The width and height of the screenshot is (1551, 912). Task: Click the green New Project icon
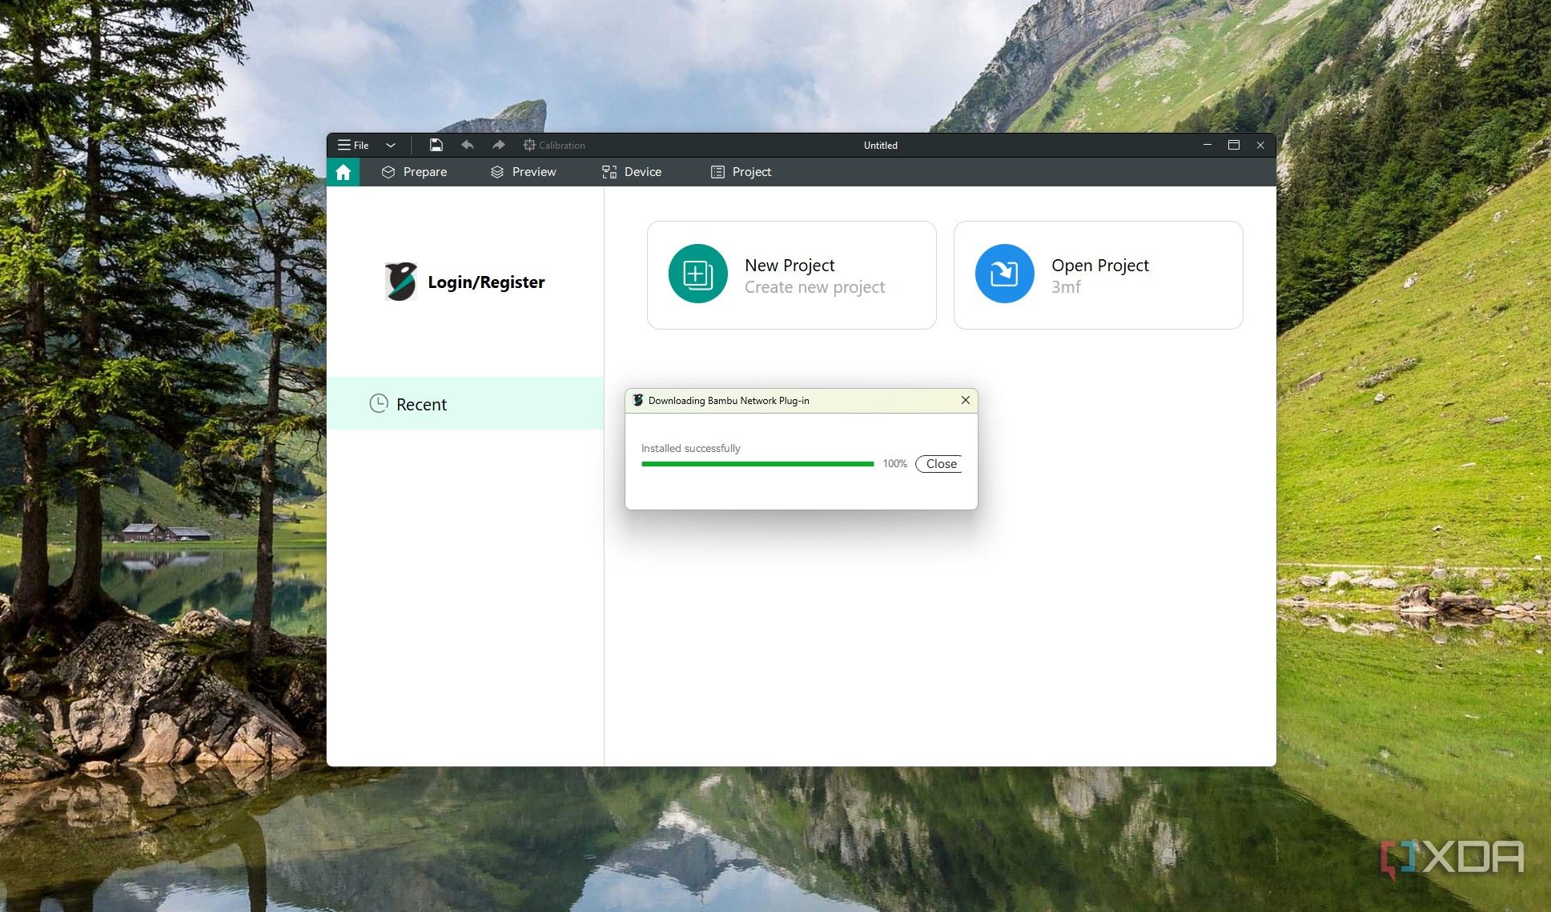pyautogui.click(x=697, y=274)
